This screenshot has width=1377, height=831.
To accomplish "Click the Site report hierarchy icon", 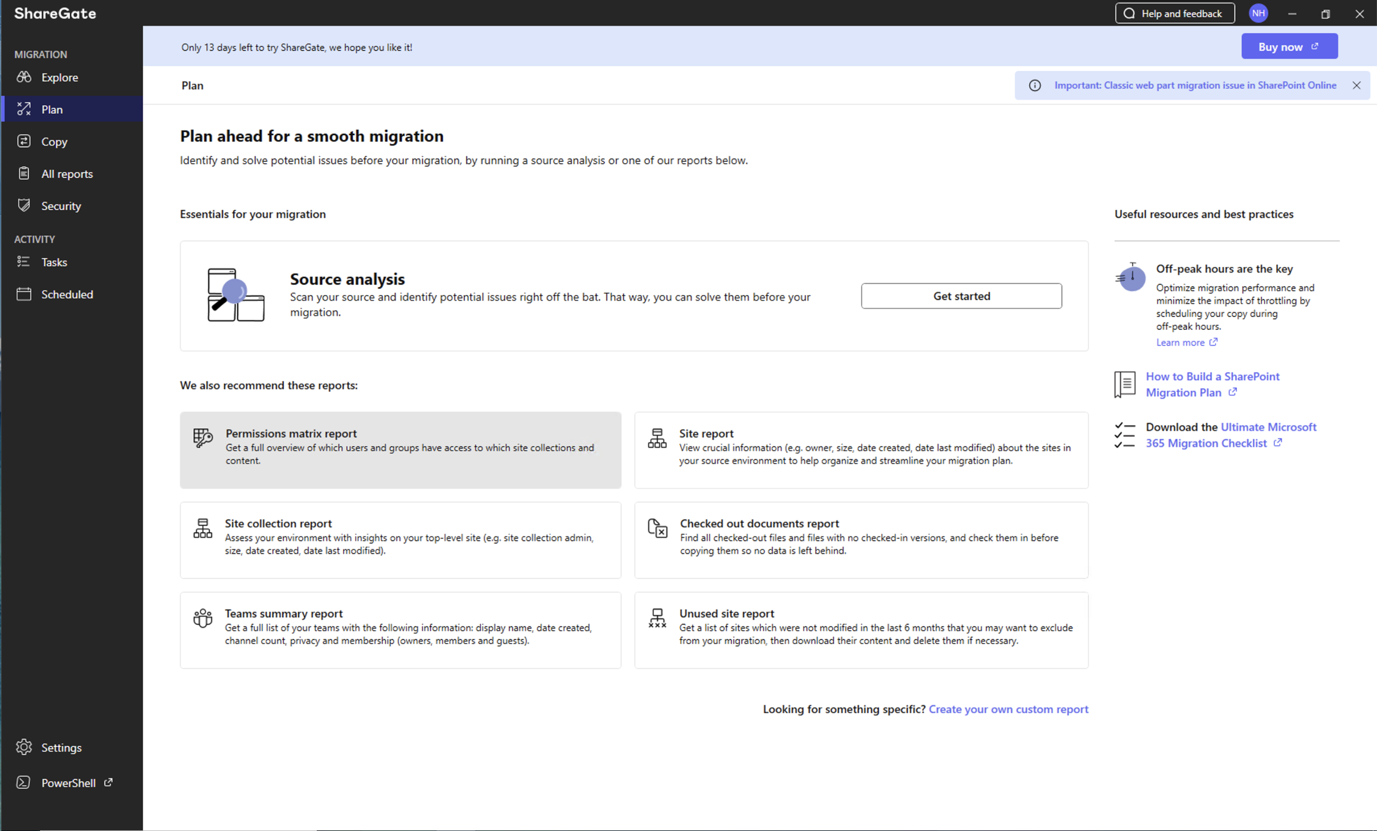I will click(x=657, y=438).
